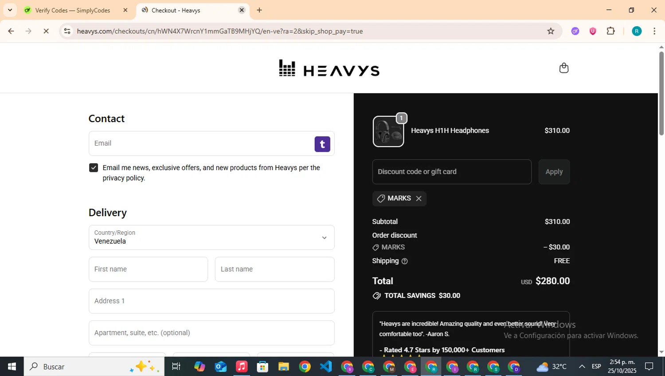Click the Last name field

click(274, 269)
